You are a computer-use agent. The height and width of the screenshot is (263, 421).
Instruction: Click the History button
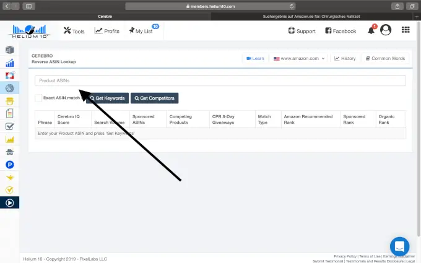tap(345, 58)
